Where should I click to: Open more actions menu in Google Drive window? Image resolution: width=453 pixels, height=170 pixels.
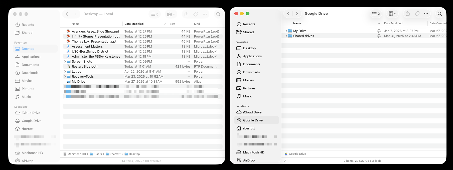tap(426, 14)
